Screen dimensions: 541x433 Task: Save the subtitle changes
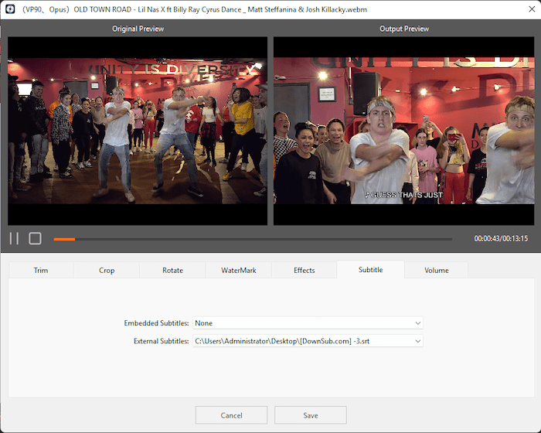(310, 415)
